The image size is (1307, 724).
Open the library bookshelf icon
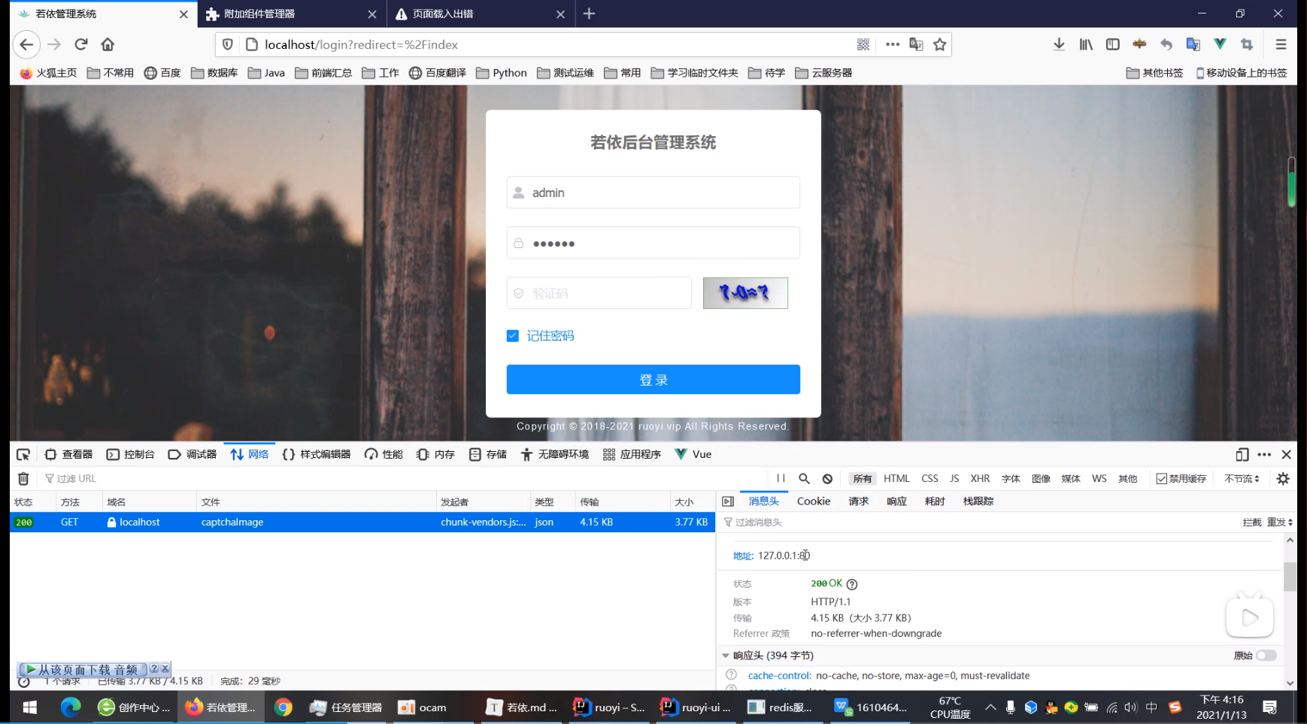point(1086,44)
